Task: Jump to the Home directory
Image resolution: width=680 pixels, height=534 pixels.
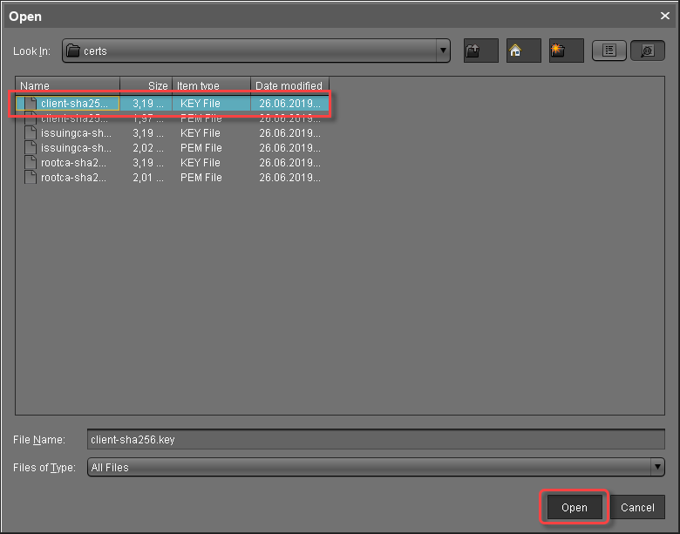Action: pos(524,51)
